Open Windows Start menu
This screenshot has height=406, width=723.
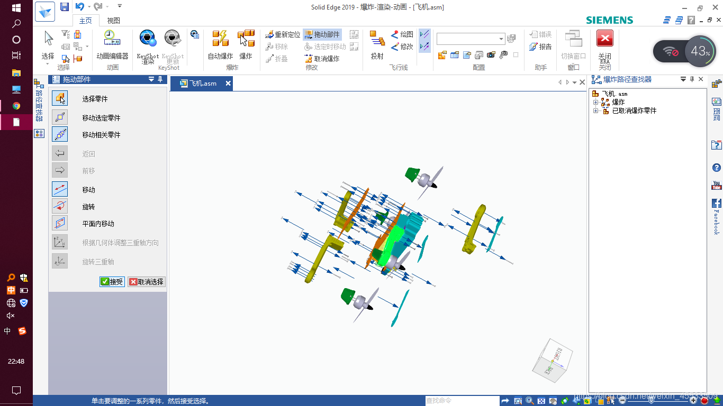point(16,8)
